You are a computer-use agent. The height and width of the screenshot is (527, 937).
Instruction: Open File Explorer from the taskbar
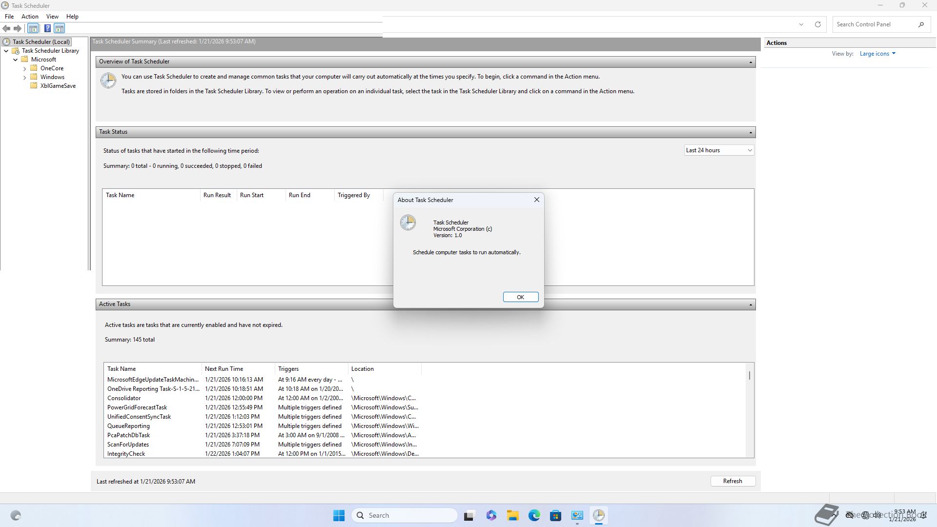coord(512,515)
